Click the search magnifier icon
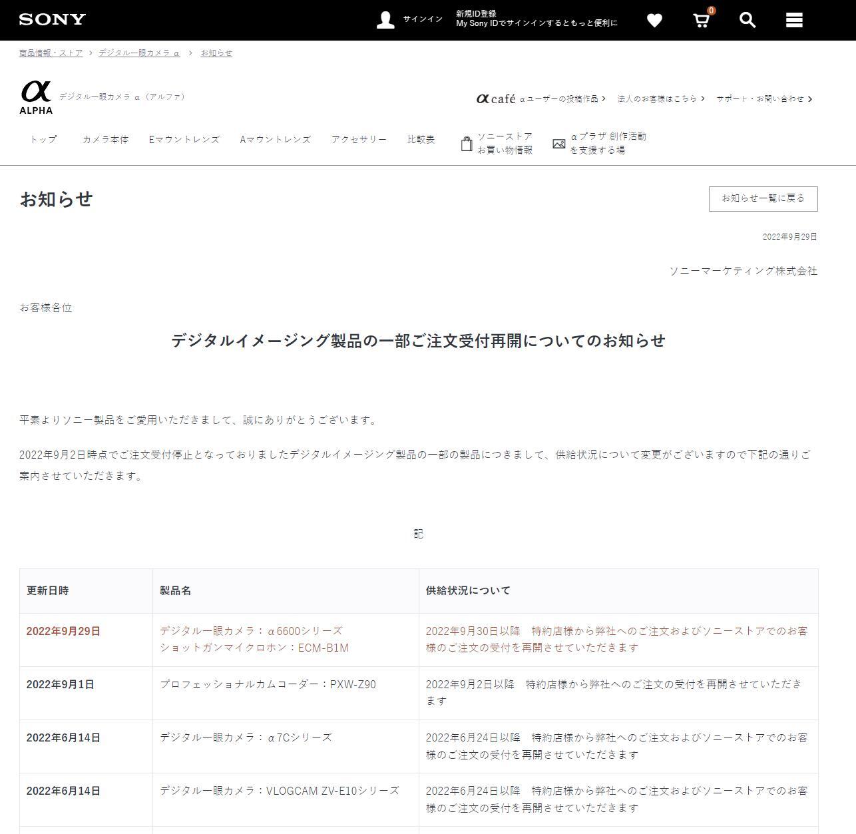 click(748, 21)
